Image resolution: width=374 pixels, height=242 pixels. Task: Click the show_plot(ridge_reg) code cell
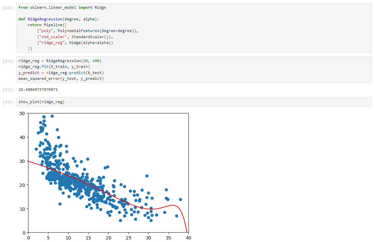click(x=194, y=102)
